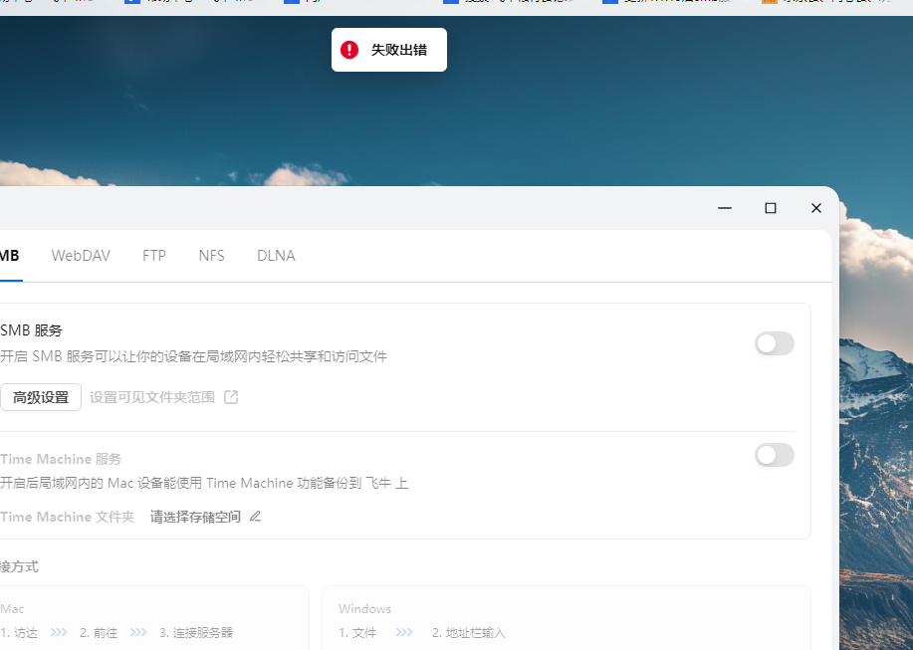Open the 高级设置 button
The image size is (913, 650).
pyautogui.click(x=41, y=396)
